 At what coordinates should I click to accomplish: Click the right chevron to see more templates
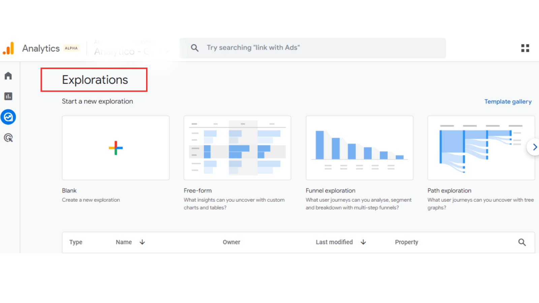[534, 147]
